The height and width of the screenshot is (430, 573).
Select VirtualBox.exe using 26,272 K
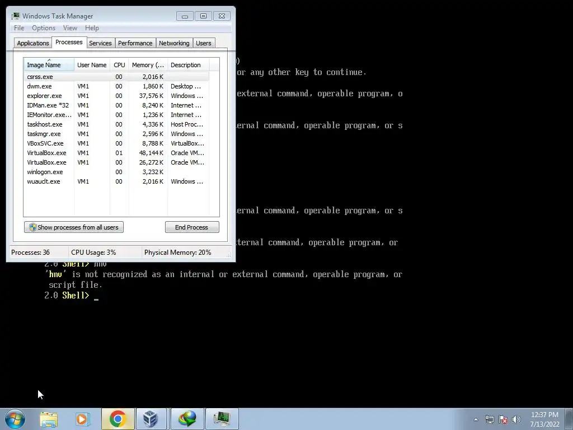[x=116, y=162]
